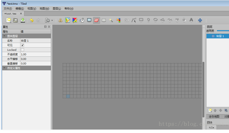Click the 值 column header

(x=35, y=32)
